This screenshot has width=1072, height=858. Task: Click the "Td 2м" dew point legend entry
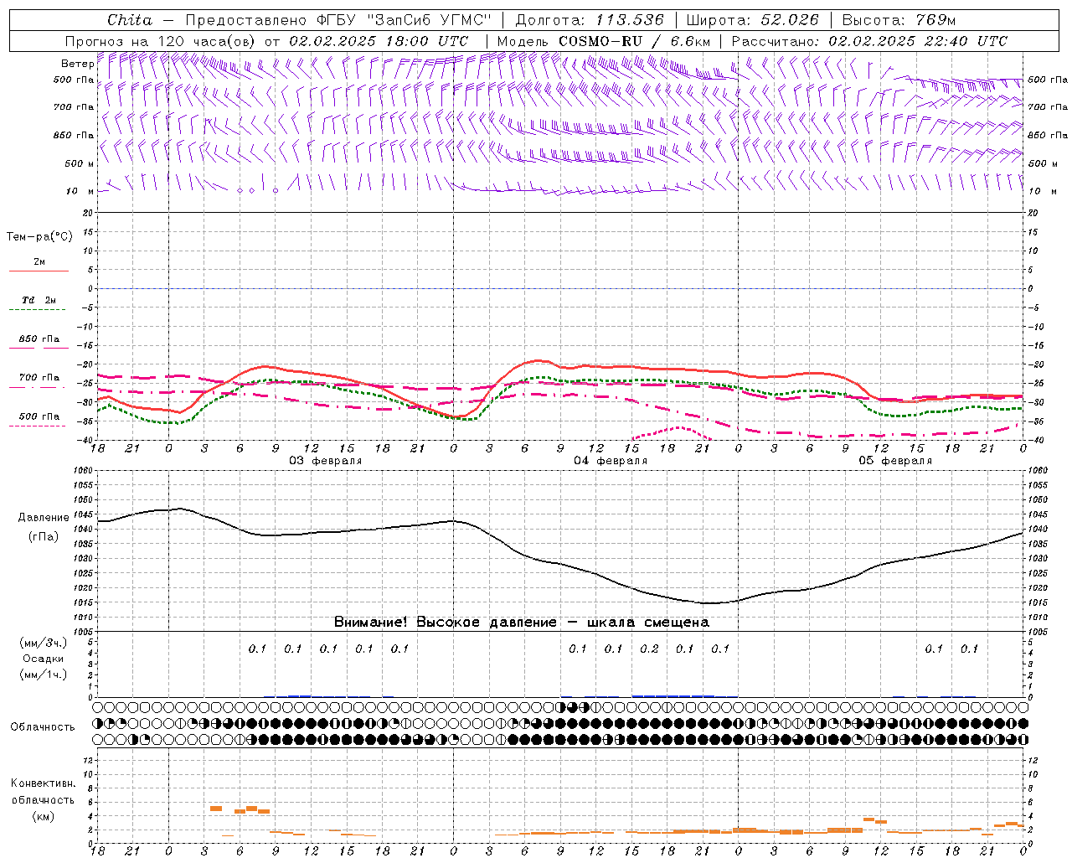click(x=39, y=300)
